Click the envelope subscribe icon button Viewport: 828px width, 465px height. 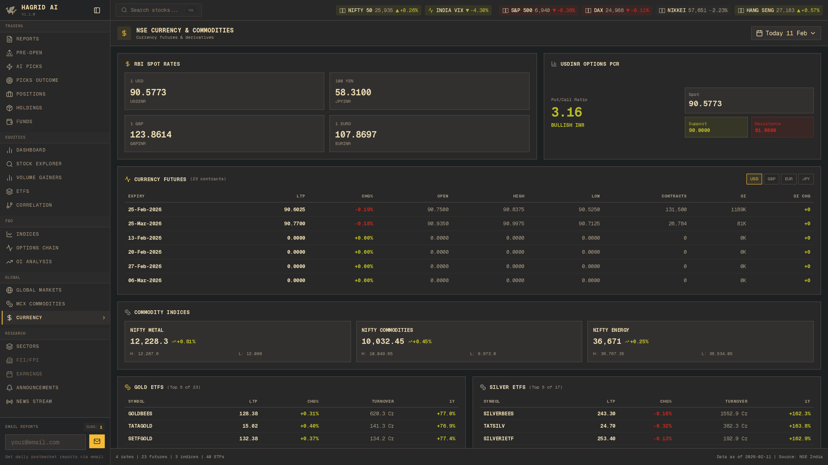[x=97, y=441]
